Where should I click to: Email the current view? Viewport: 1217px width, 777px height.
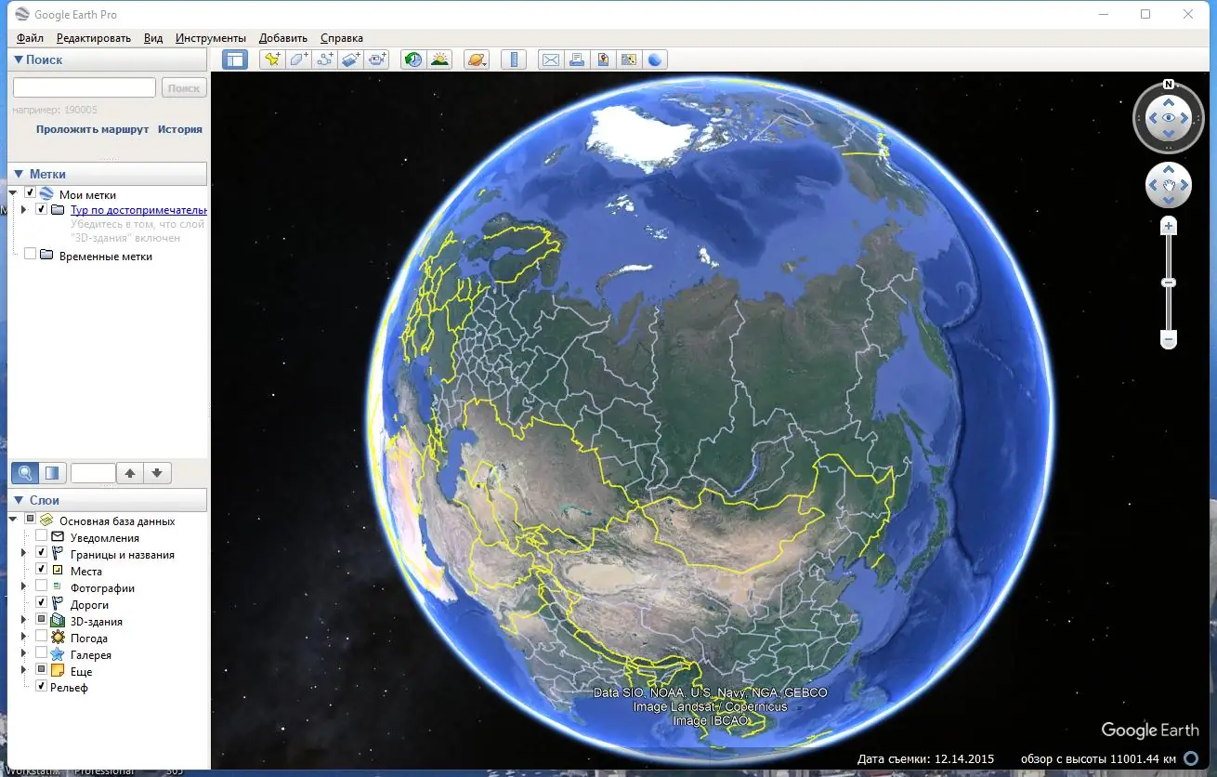(550, 59)
